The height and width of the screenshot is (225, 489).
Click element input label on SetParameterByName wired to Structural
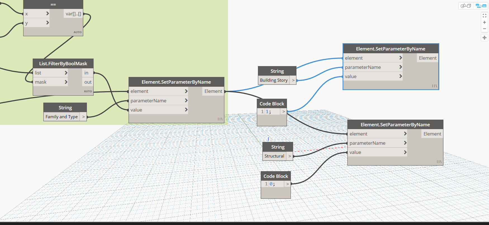coord(358,134)
